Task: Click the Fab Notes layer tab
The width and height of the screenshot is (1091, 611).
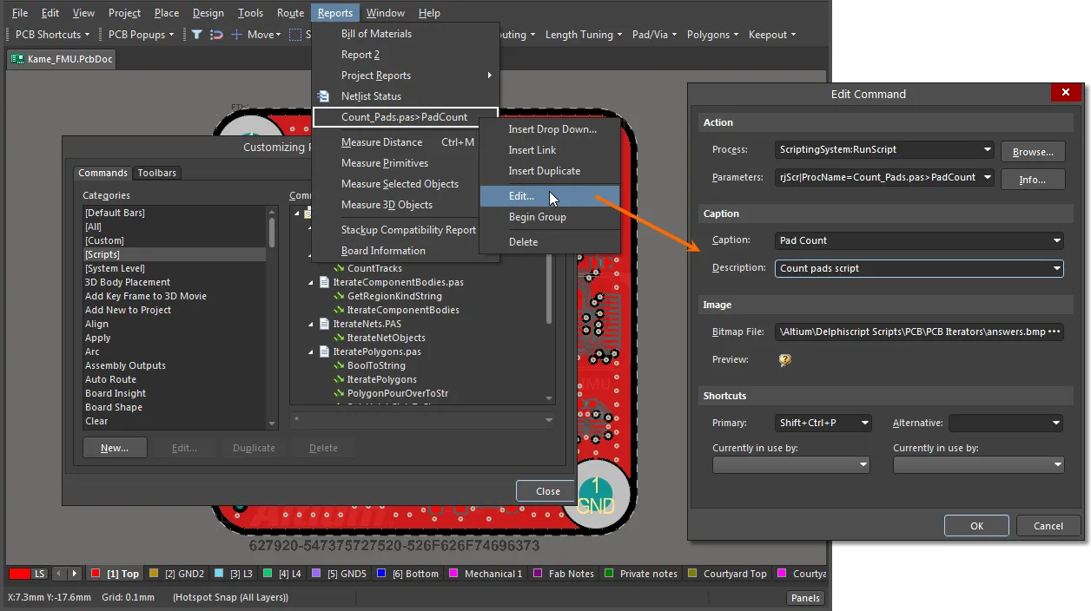Action: point(564,574)
